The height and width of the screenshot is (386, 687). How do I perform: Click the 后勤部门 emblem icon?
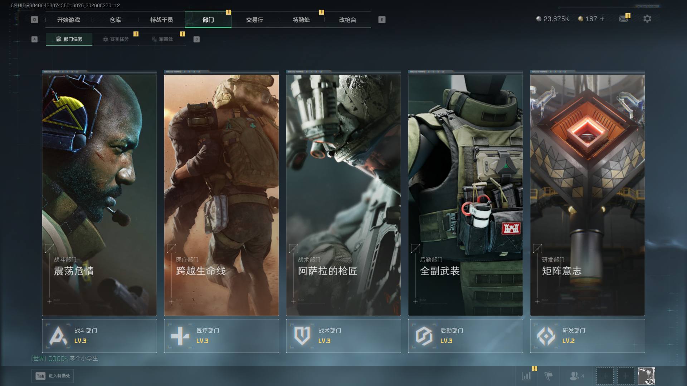point(424,336)
